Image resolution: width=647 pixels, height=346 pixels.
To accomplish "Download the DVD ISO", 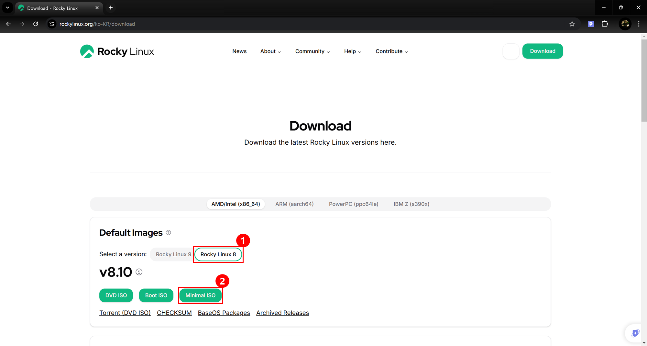I will 116,296.
